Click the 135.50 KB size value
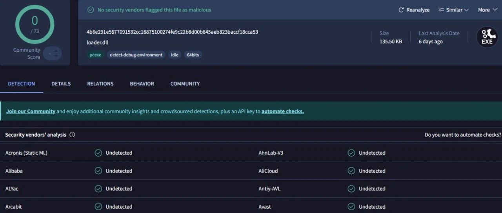The image size is (502, 213). click(x=391, y=42)
